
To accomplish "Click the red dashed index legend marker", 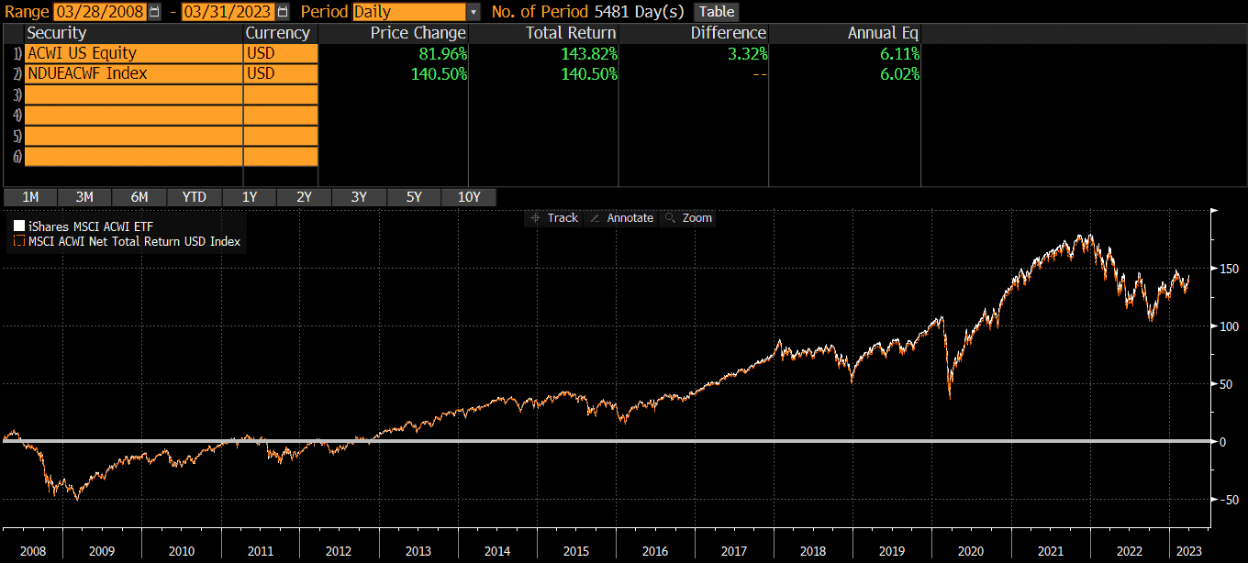I will click(18, 241).
